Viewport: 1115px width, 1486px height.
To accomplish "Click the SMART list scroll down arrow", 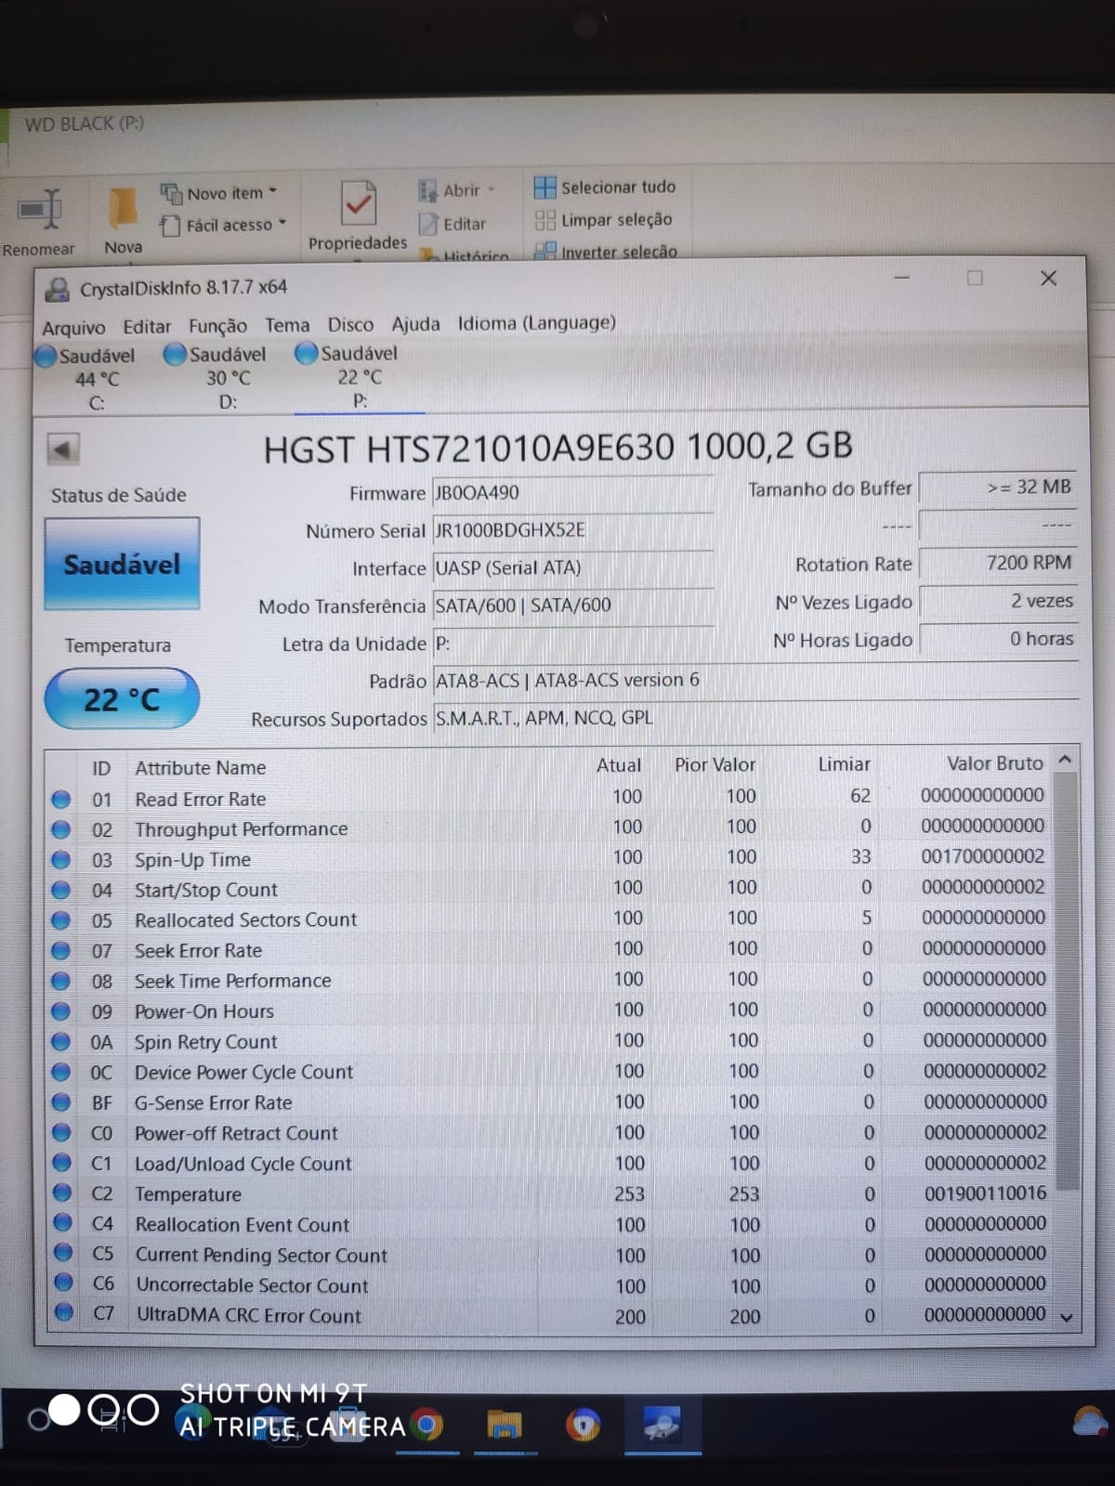I will tap(1067, 1317).
